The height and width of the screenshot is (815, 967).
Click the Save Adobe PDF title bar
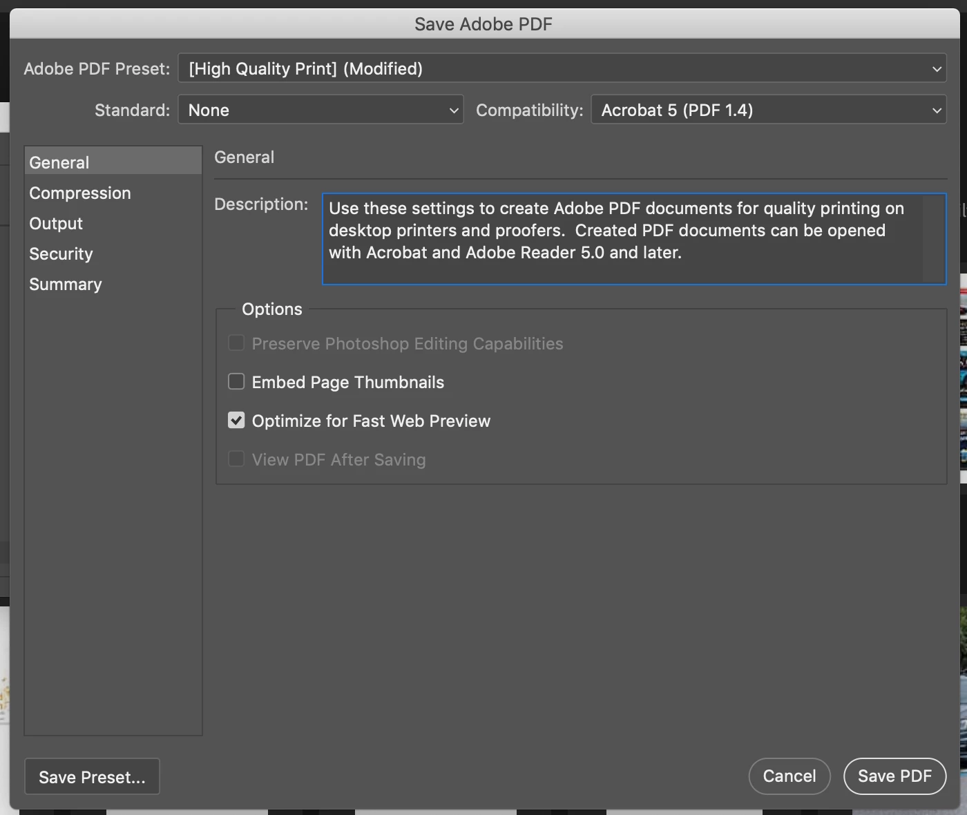pyautogui.click(x=483, y=24)
